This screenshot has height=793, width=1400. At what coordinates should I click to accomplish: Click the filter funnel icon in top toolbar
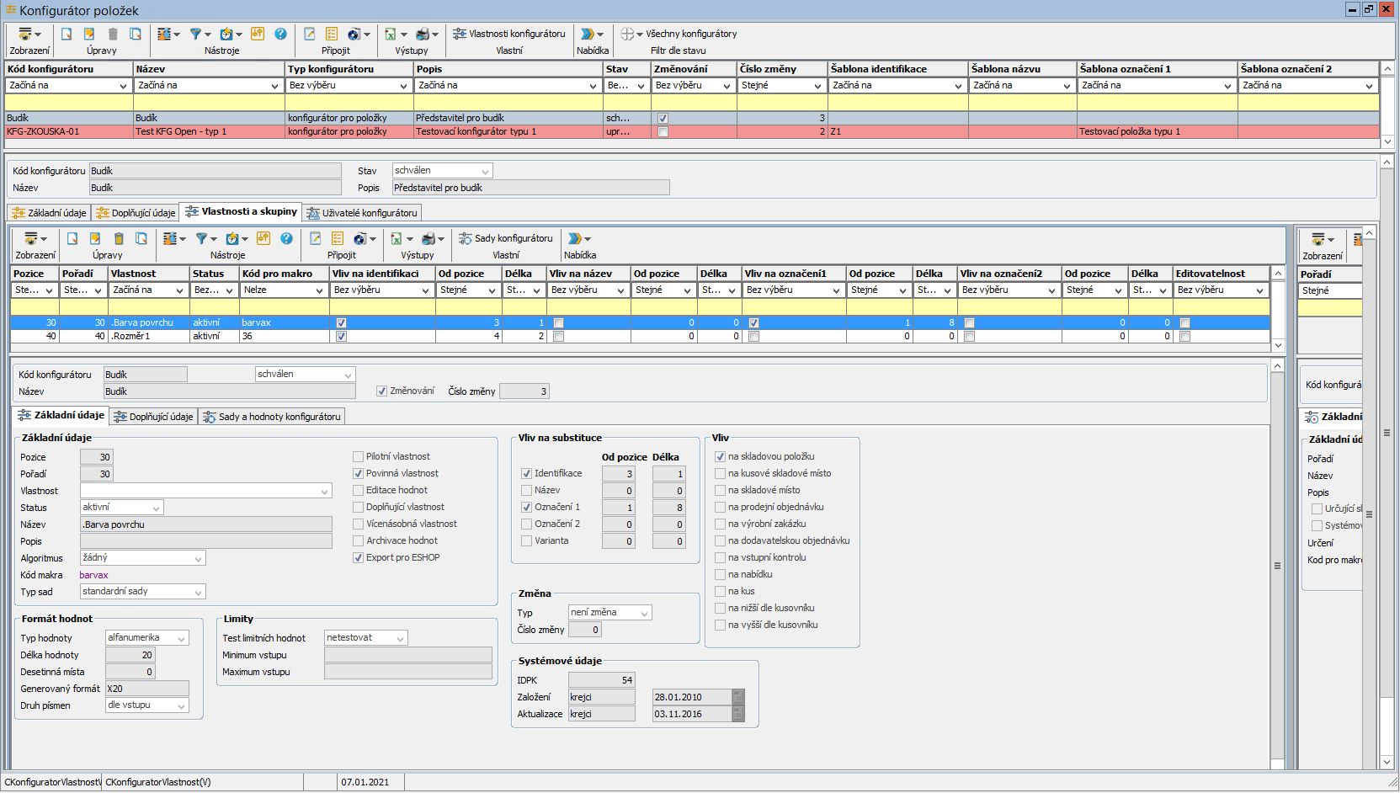tap(195, 34)
